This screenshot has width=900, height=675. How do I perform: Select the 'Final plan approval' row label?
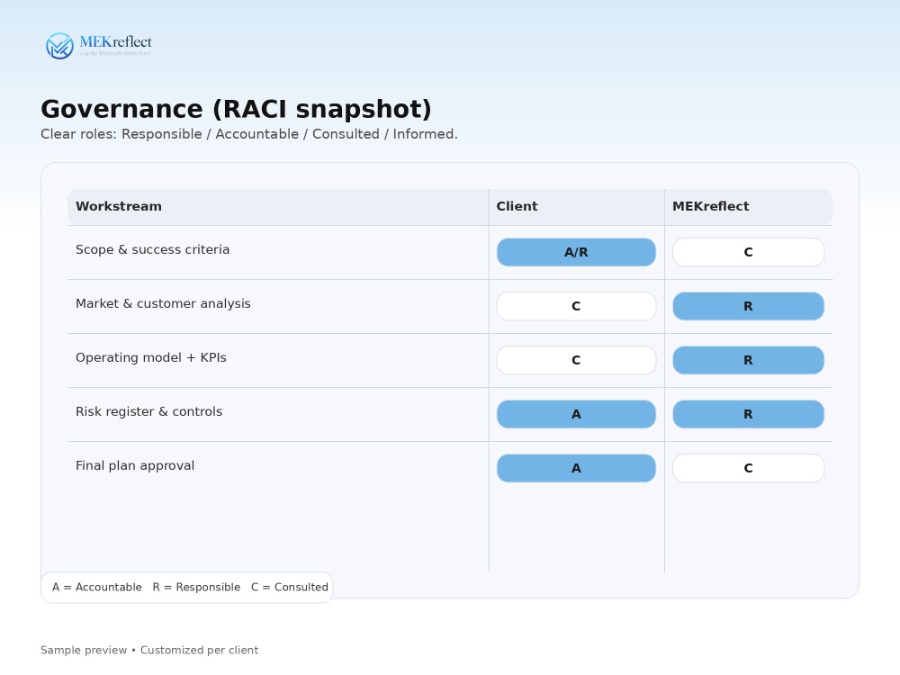tap(135, 465)
